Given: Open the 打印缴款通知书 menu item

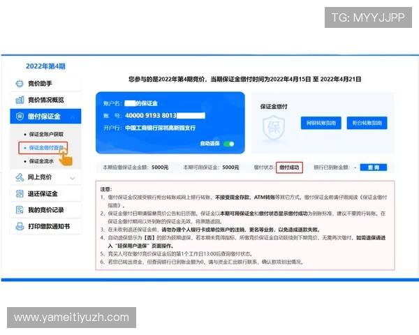Looking at the screenshot, I should [45, 227].
